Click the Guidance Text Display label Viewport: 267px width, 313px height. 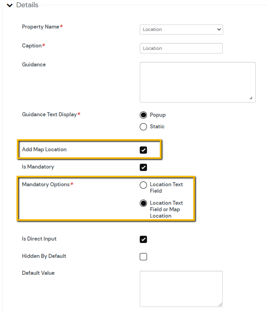[49, 114]
